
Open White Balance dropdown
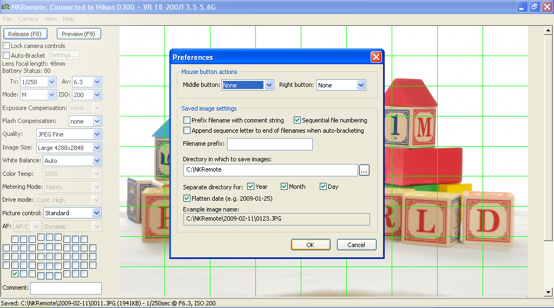pyautogui.click(x=97, y=161)
